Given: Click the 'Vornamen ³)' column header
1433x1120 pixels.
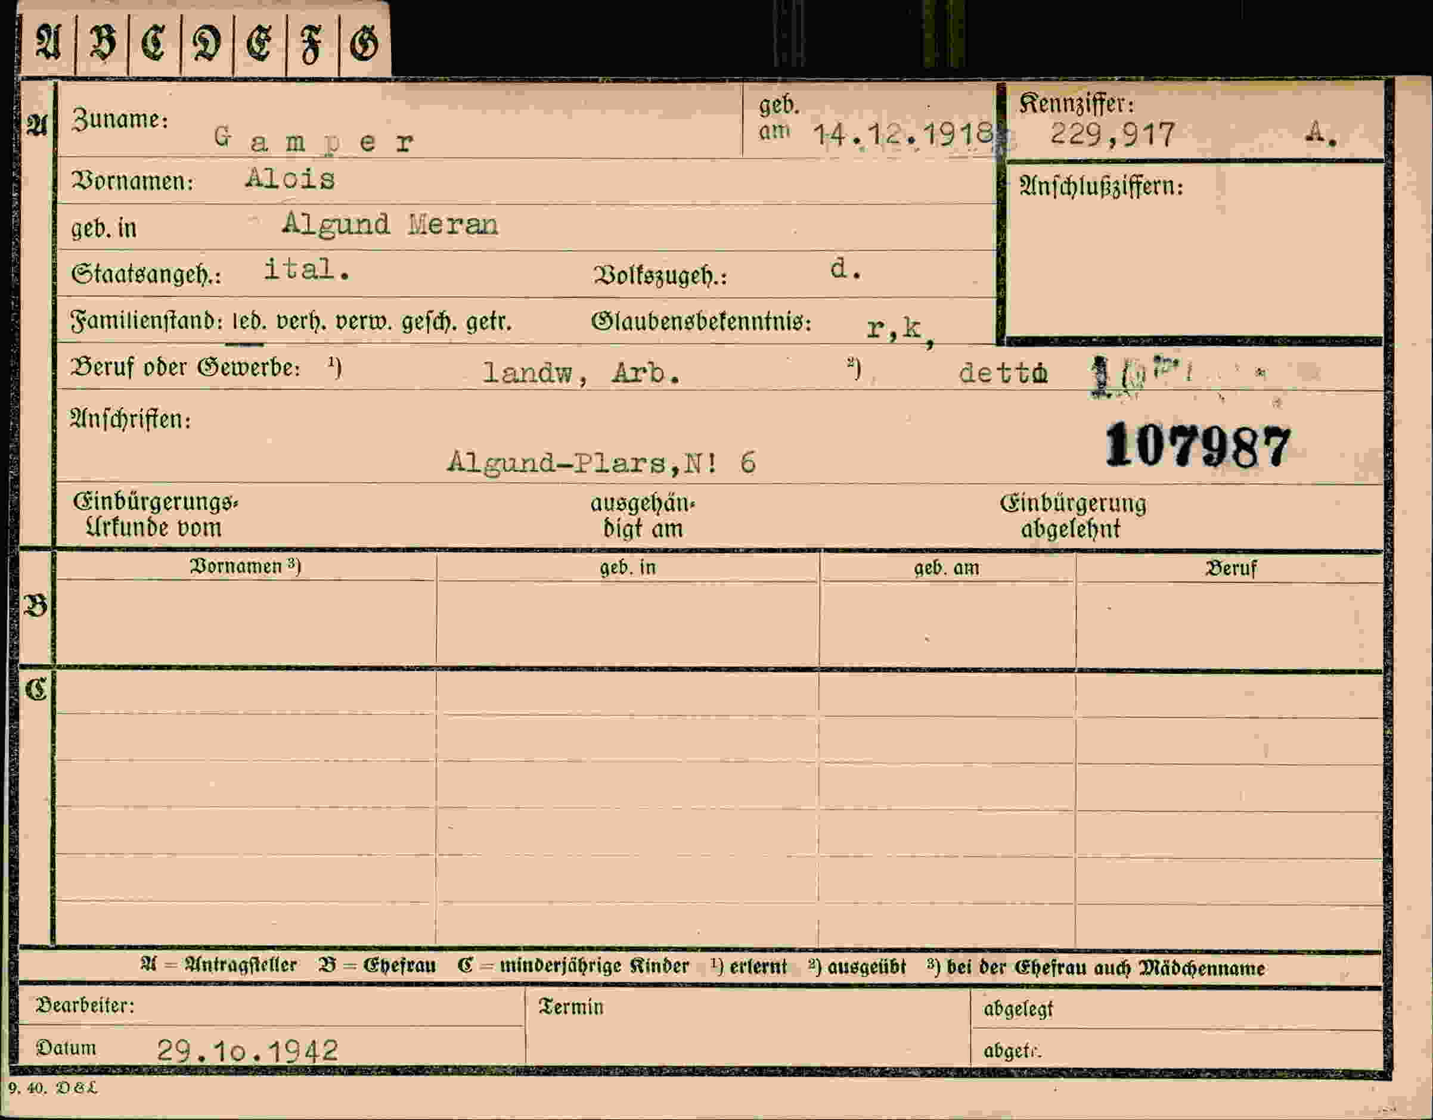Looking at the screenshot, I should [x=246, y=566].
